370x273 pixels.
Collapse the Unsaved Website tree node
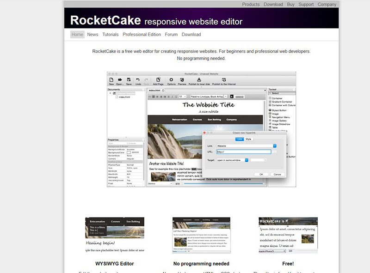(110, 93)
